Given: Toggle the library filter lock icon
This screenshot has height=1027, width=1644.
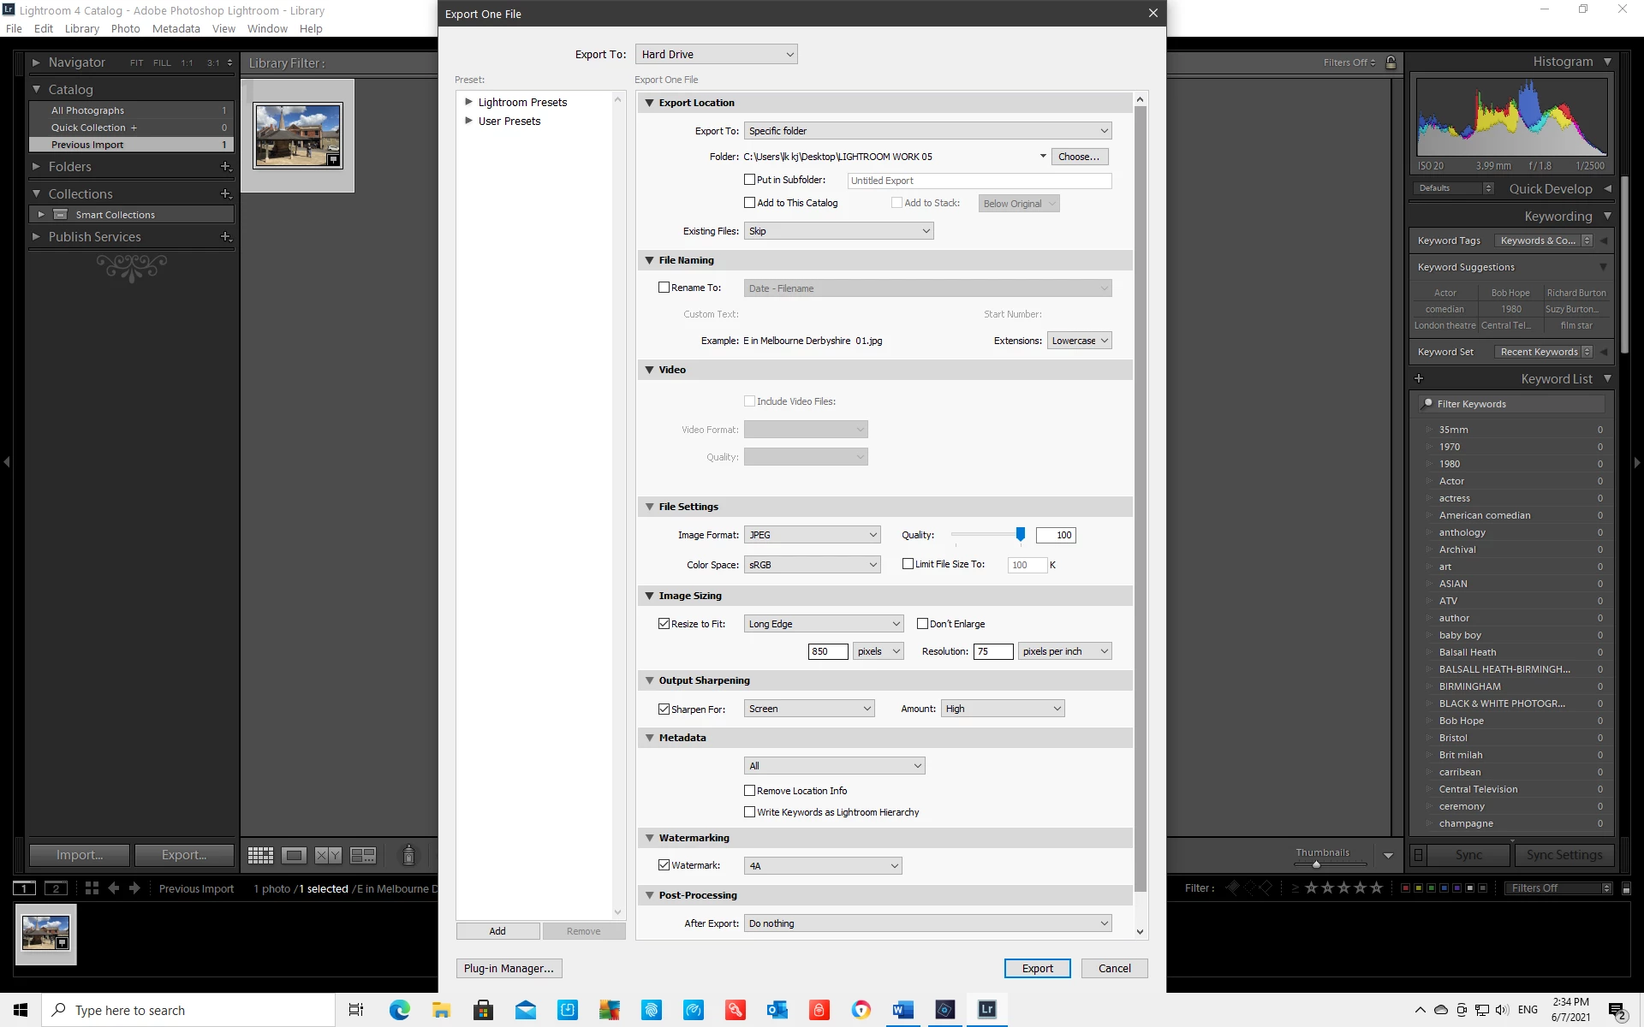Looking at the screenshot, I should 1391,62.
